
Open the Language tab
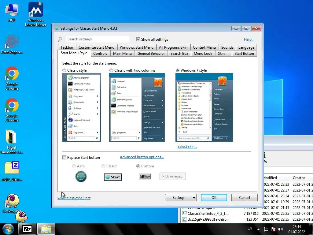pos(246,47)
